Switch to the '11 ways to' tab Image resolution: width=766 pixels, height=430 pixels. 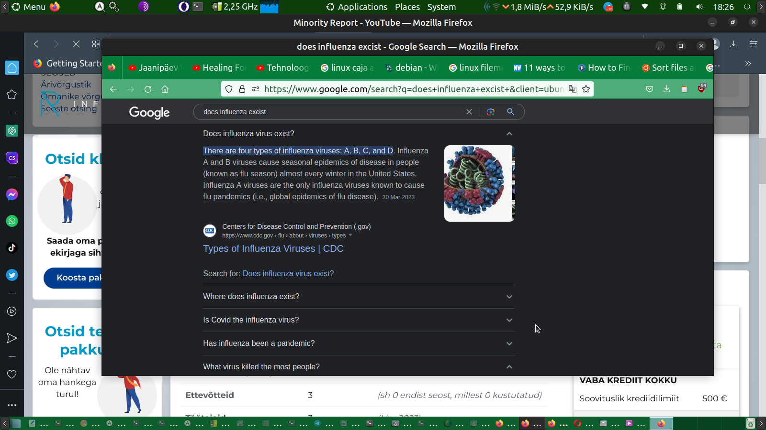tap(540, 68)
